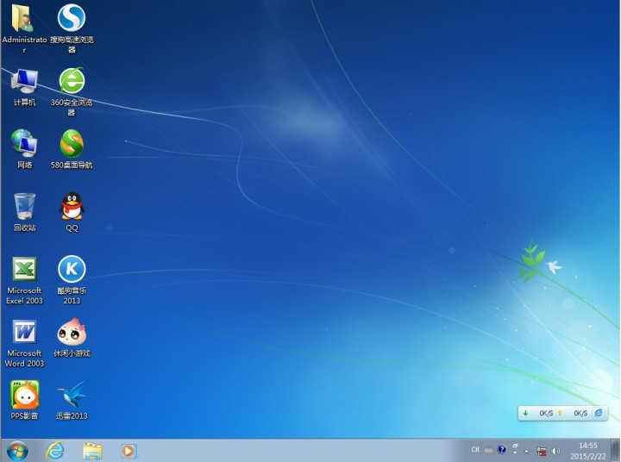Select the 计算机 desktop icon
Viewport: 621px width, 462px height.
pos(24,82)
